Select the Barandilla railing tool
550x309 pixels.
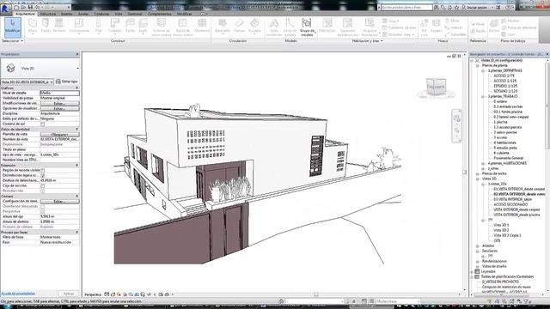223,26
